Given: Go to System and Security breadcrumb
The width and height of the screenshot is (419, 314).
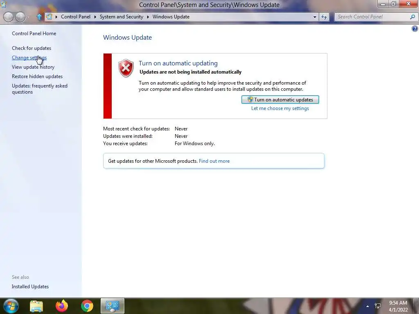Looking at the screenshot, I should tap(121, 16).
